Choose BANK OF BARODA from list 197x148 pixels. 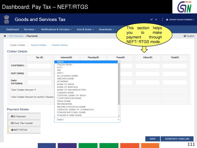tap(86, 87)
